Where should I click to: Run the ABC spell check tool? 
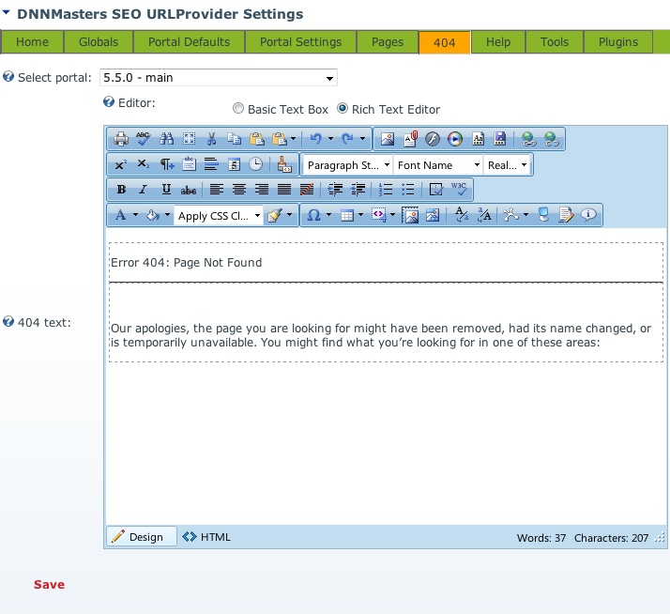click(144, 139)
